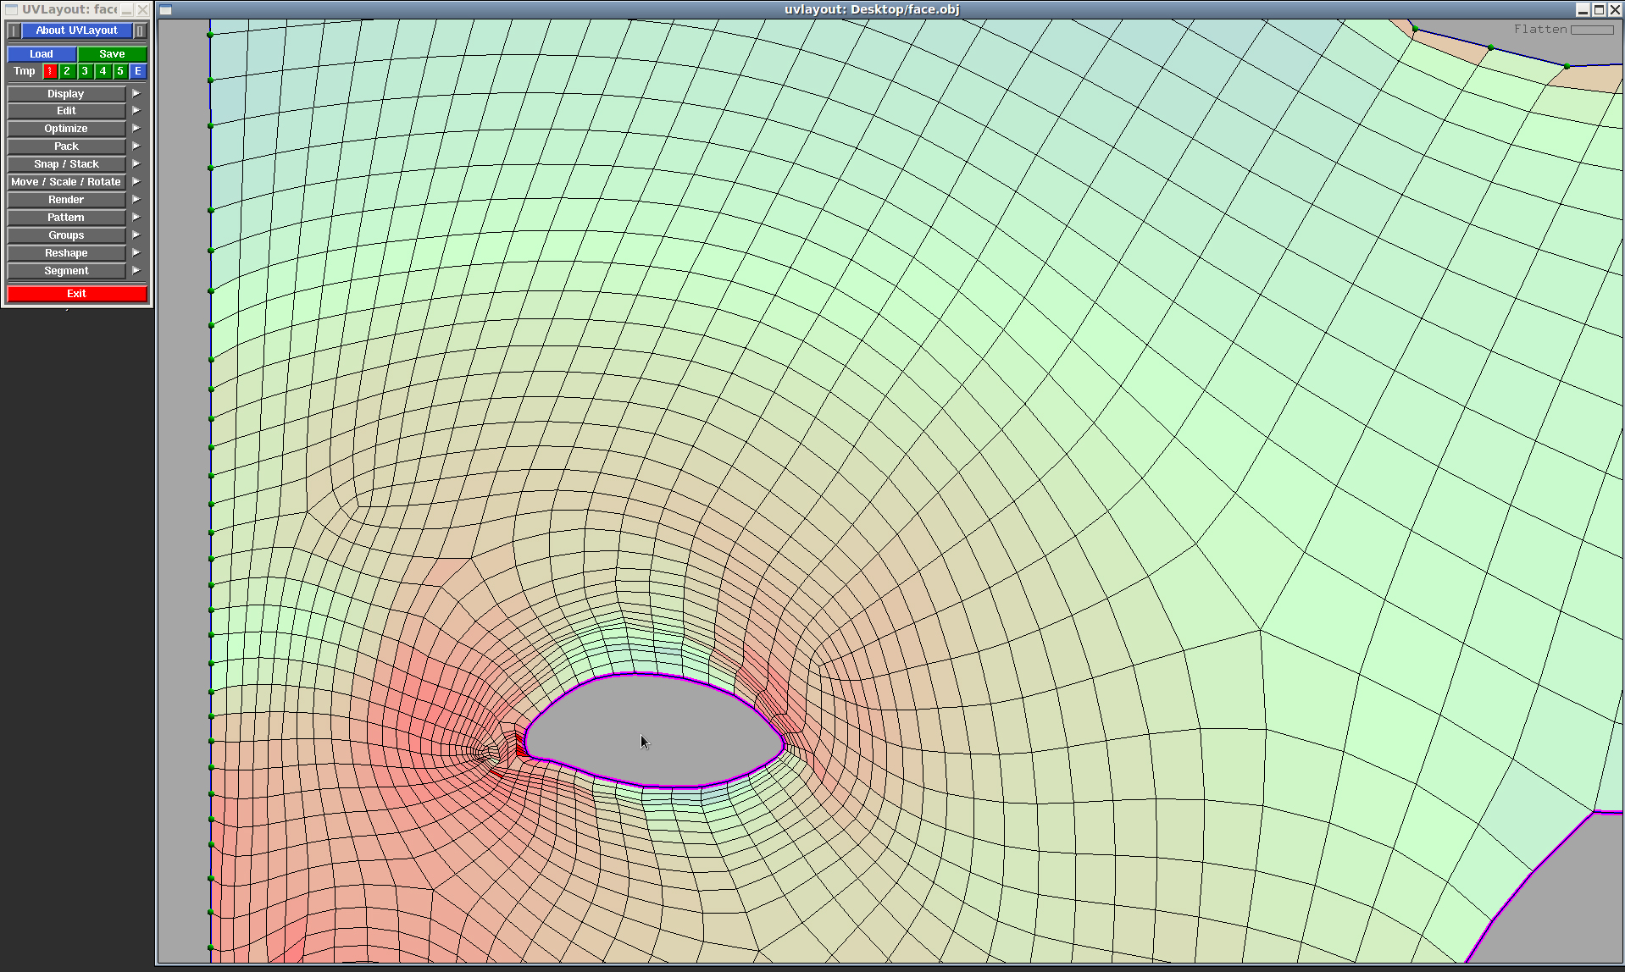Open the Render panel
The image size is (1625, 972).
[x=66, y=200]
